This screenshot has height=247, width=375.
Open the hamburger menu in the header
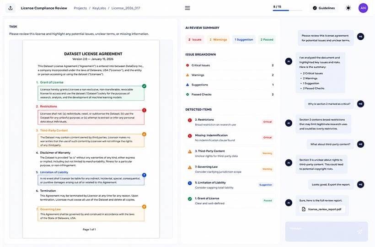pos(187,8)
